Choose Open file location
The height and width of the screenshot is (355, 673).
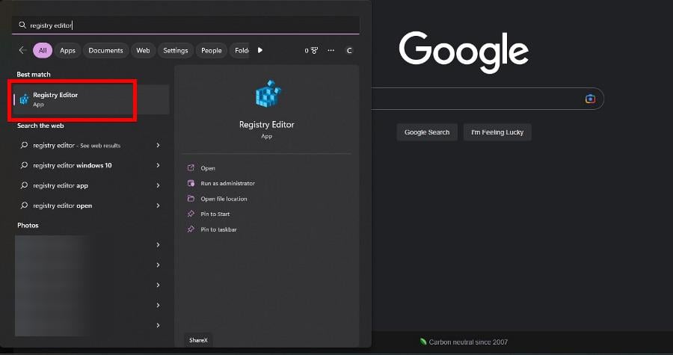tap(224, 199)
